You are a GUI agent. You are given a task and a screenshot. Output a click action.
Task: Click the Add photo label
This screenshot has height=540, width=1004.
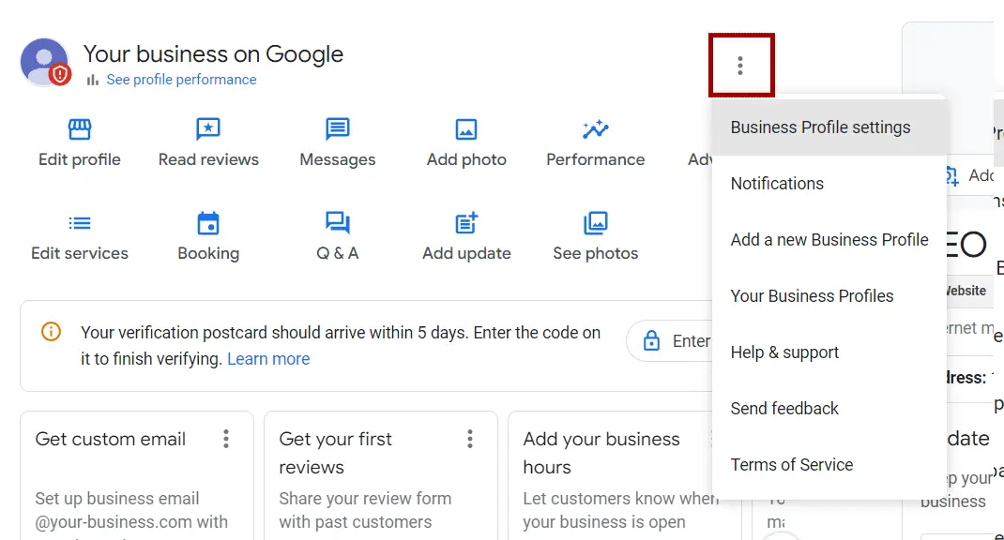[x=466, y=159]
